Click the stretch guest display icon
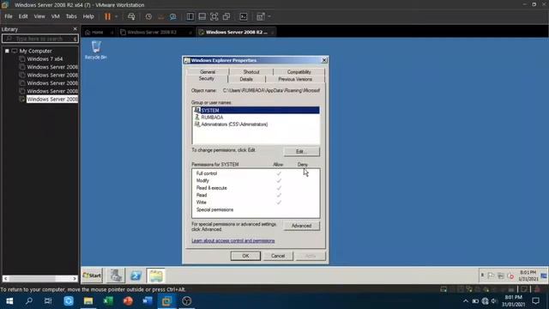The image size is (549, 309). coord(261,16)
